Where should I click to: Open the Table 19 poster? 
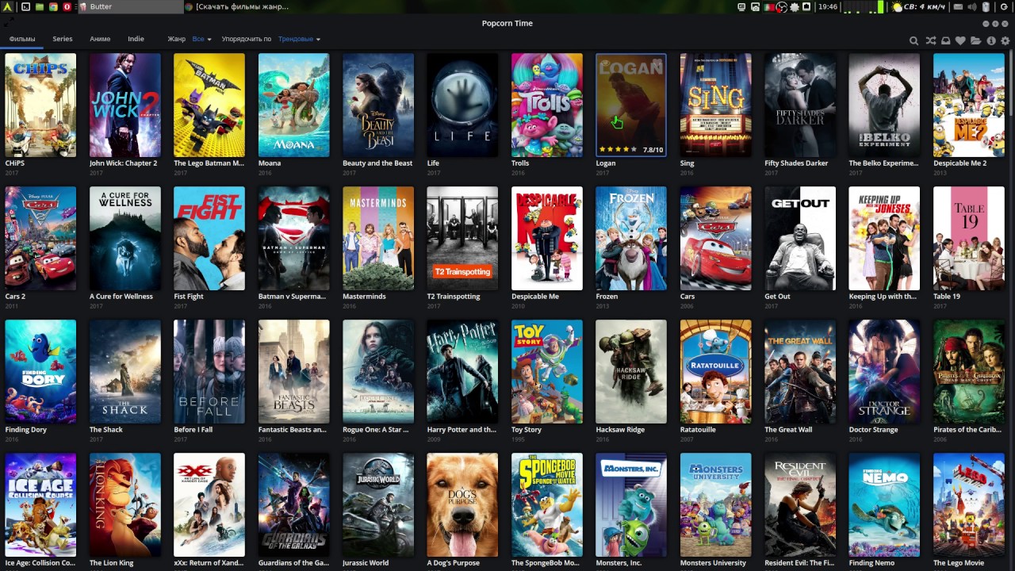(969, 239)
